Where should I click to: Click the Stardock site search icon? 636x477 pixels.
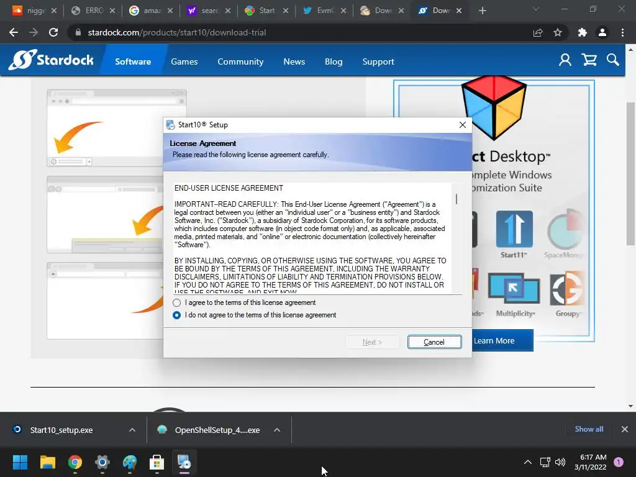(x=613, y=60)
